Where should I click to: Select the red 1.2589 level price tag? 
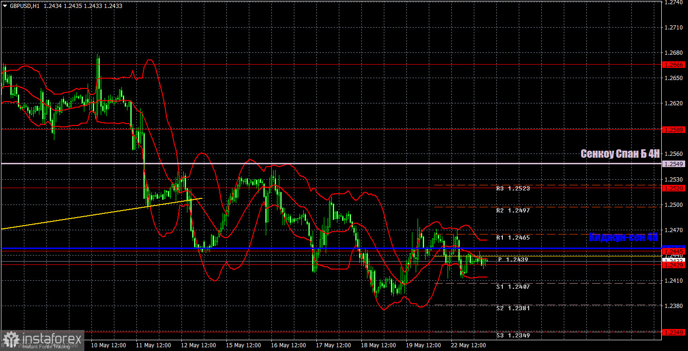click(674, 129)
